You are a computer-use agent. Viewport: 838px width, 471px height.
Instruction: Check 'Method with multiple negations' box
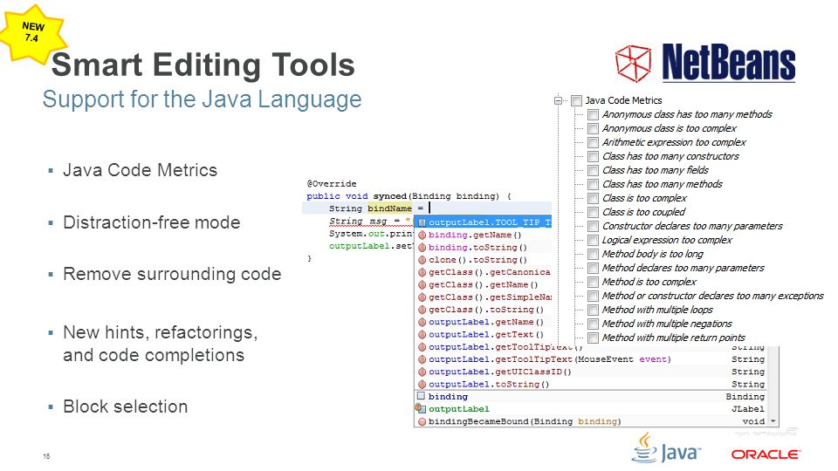coord(593,324)
